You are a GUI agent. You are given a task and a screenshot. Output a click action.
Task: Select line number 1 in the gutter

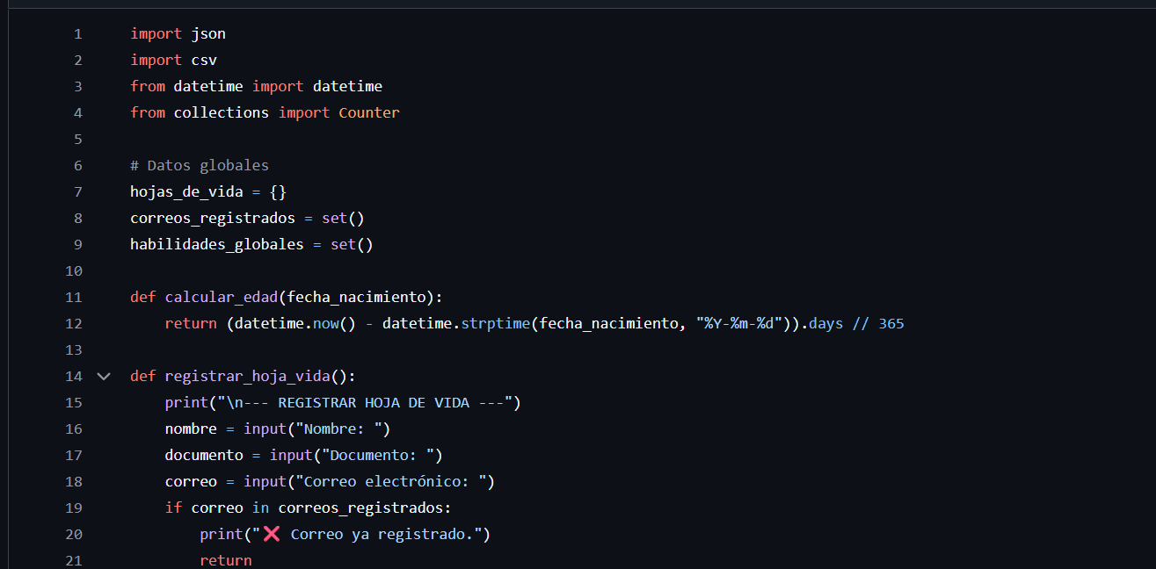[x=77, y=33]
